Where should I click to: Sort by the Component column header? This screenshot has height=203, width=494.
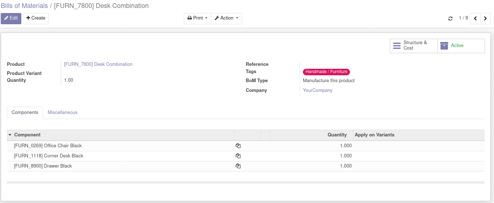(x=123, y=135)
